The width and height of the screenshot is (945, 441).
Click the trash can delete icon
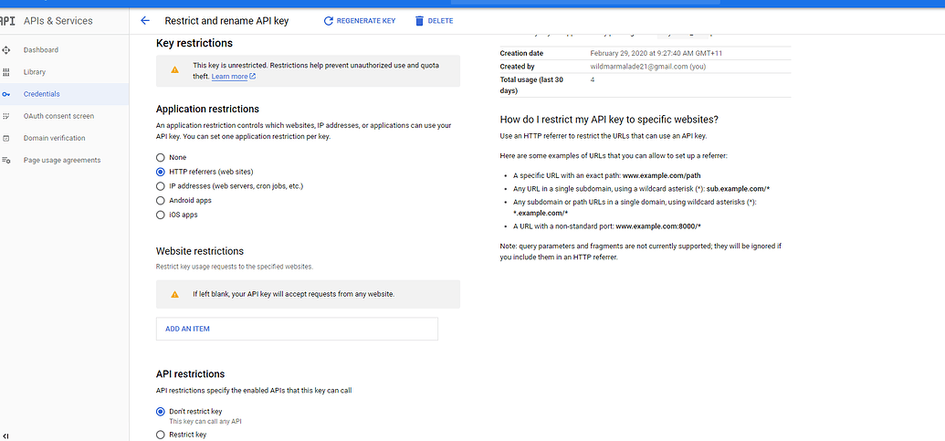click(419, 21)
